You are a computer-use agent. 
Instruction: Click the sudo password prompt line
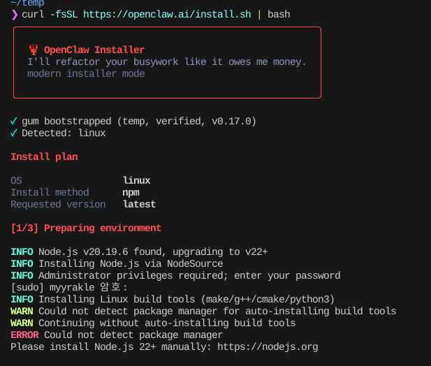68,287
